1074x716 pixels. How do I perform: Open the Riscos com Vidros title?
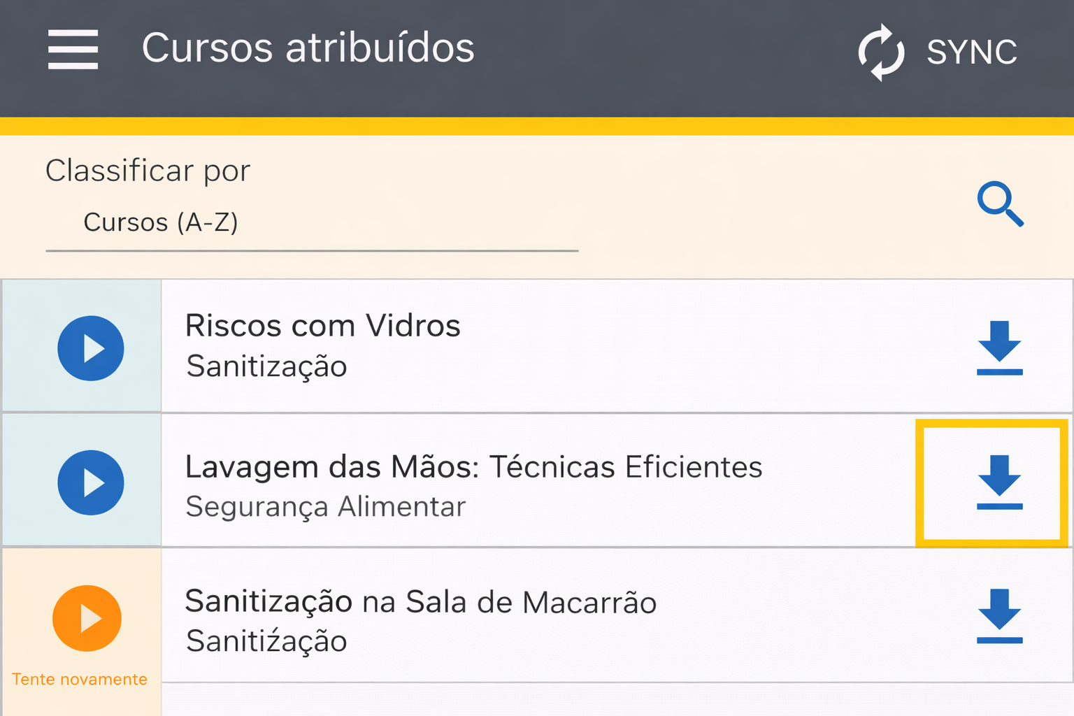[x=322, y=326]
